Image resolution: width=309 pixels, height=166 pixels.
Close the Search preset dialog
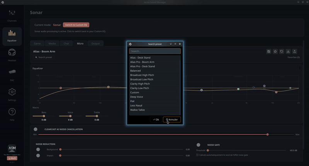pyautogui.click(x=180, y=44)
